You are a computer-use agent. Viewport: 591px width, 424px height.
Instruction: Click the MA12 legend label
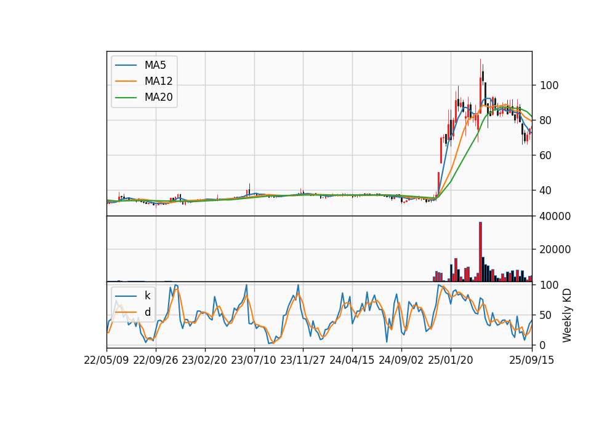coord(158,81)
